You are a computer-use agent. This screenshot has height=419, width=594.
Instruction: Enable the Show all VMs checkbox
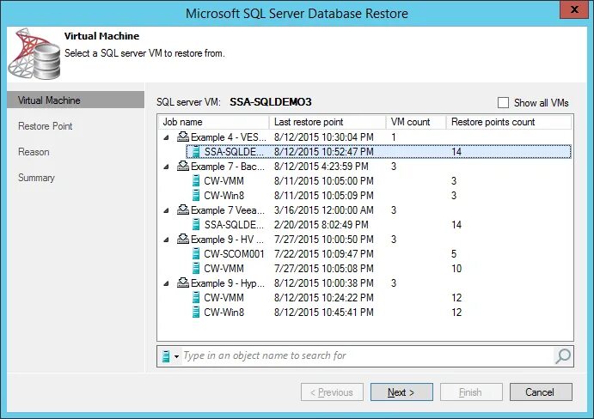[503, 102]
